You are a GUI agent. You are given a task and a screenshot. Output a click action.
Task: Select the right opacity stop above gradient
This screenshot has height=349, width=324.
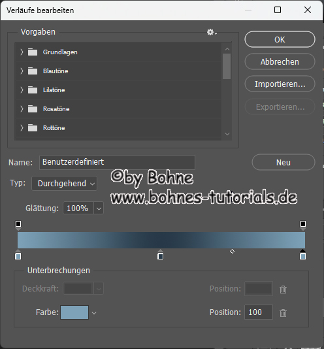click(303, 225)
